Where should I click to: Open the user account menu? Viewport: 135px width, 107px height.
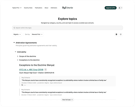pyautogui.click(x=120, y=8)
